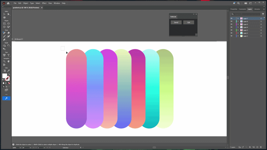This screenshot has height=150, width=267.
Task: Hide Layer 1 with eye icon
Action: click(x=231, y=36)
